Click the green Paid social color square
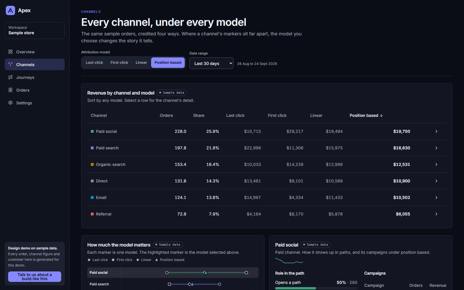The image size is (464, 290). [x=92, y=131]
